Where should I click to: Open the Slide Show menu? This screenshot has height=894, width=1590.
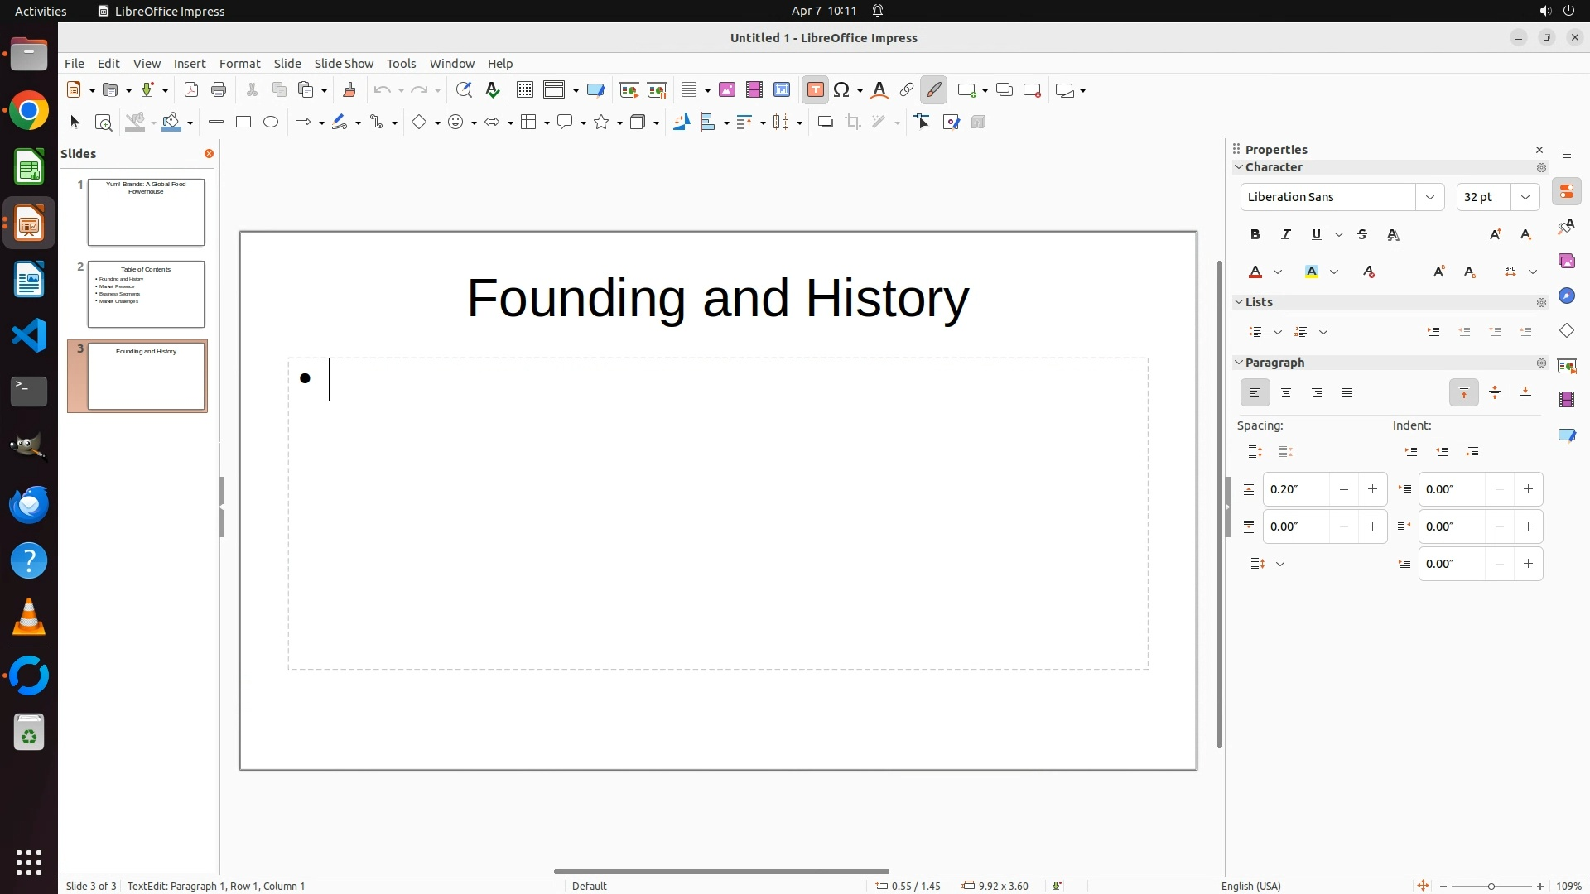344,64
